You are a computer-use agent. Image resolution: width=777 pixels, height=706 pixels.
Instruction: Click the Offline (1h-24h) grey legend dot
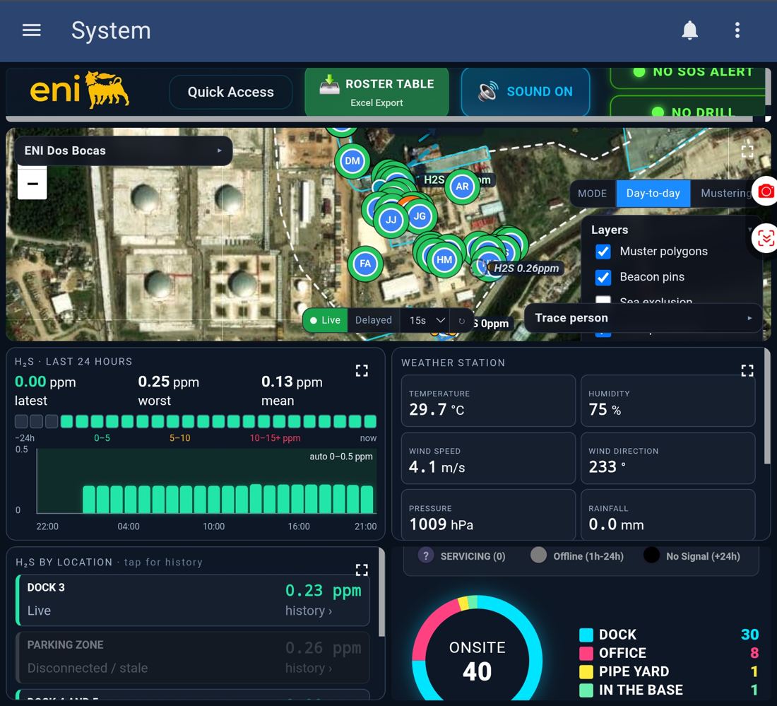[x=538, y=555]
